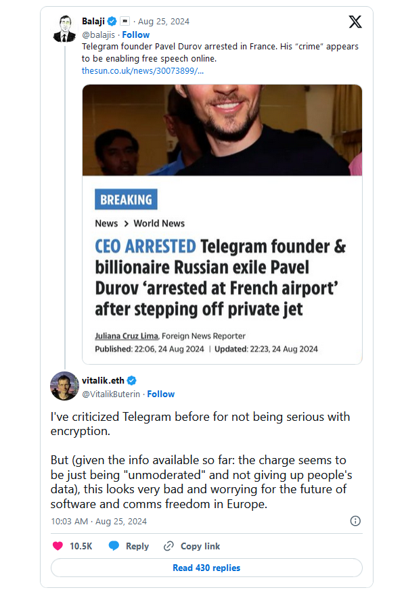The image size is (406, 592).
Task: Open vitalik.eth's profile picture
Action: pyautogui.click(x=64, y=386)
